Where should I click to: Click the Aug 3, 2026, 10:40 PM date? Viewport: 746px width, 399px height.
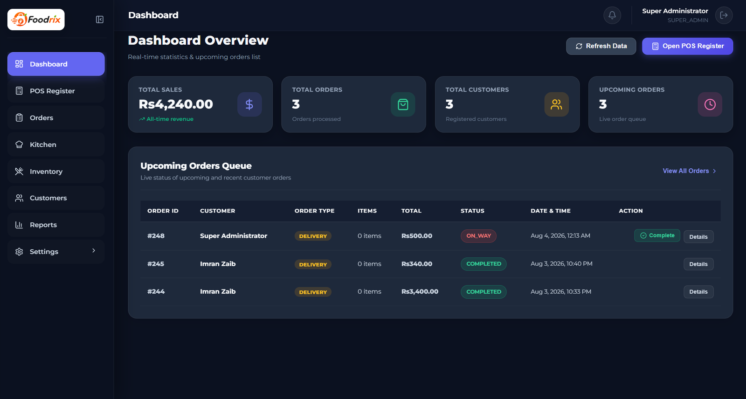tap(561, 264)
